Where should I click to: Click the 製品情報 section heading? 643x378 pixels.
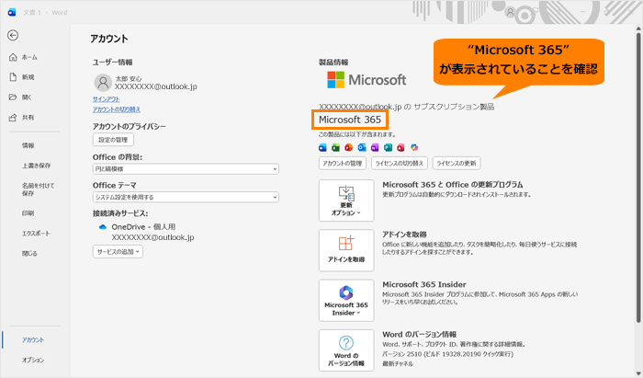333,63
